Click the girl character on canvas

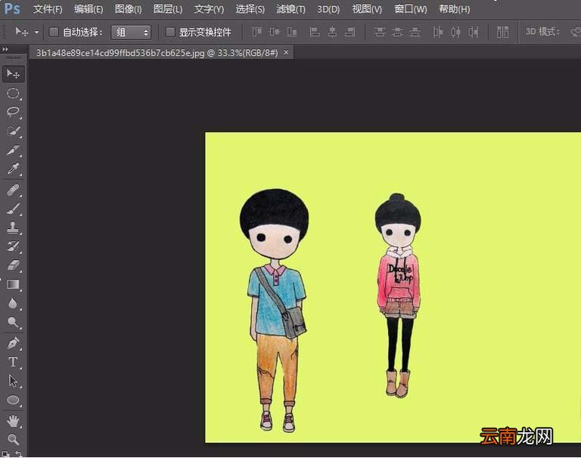(399, 296)
